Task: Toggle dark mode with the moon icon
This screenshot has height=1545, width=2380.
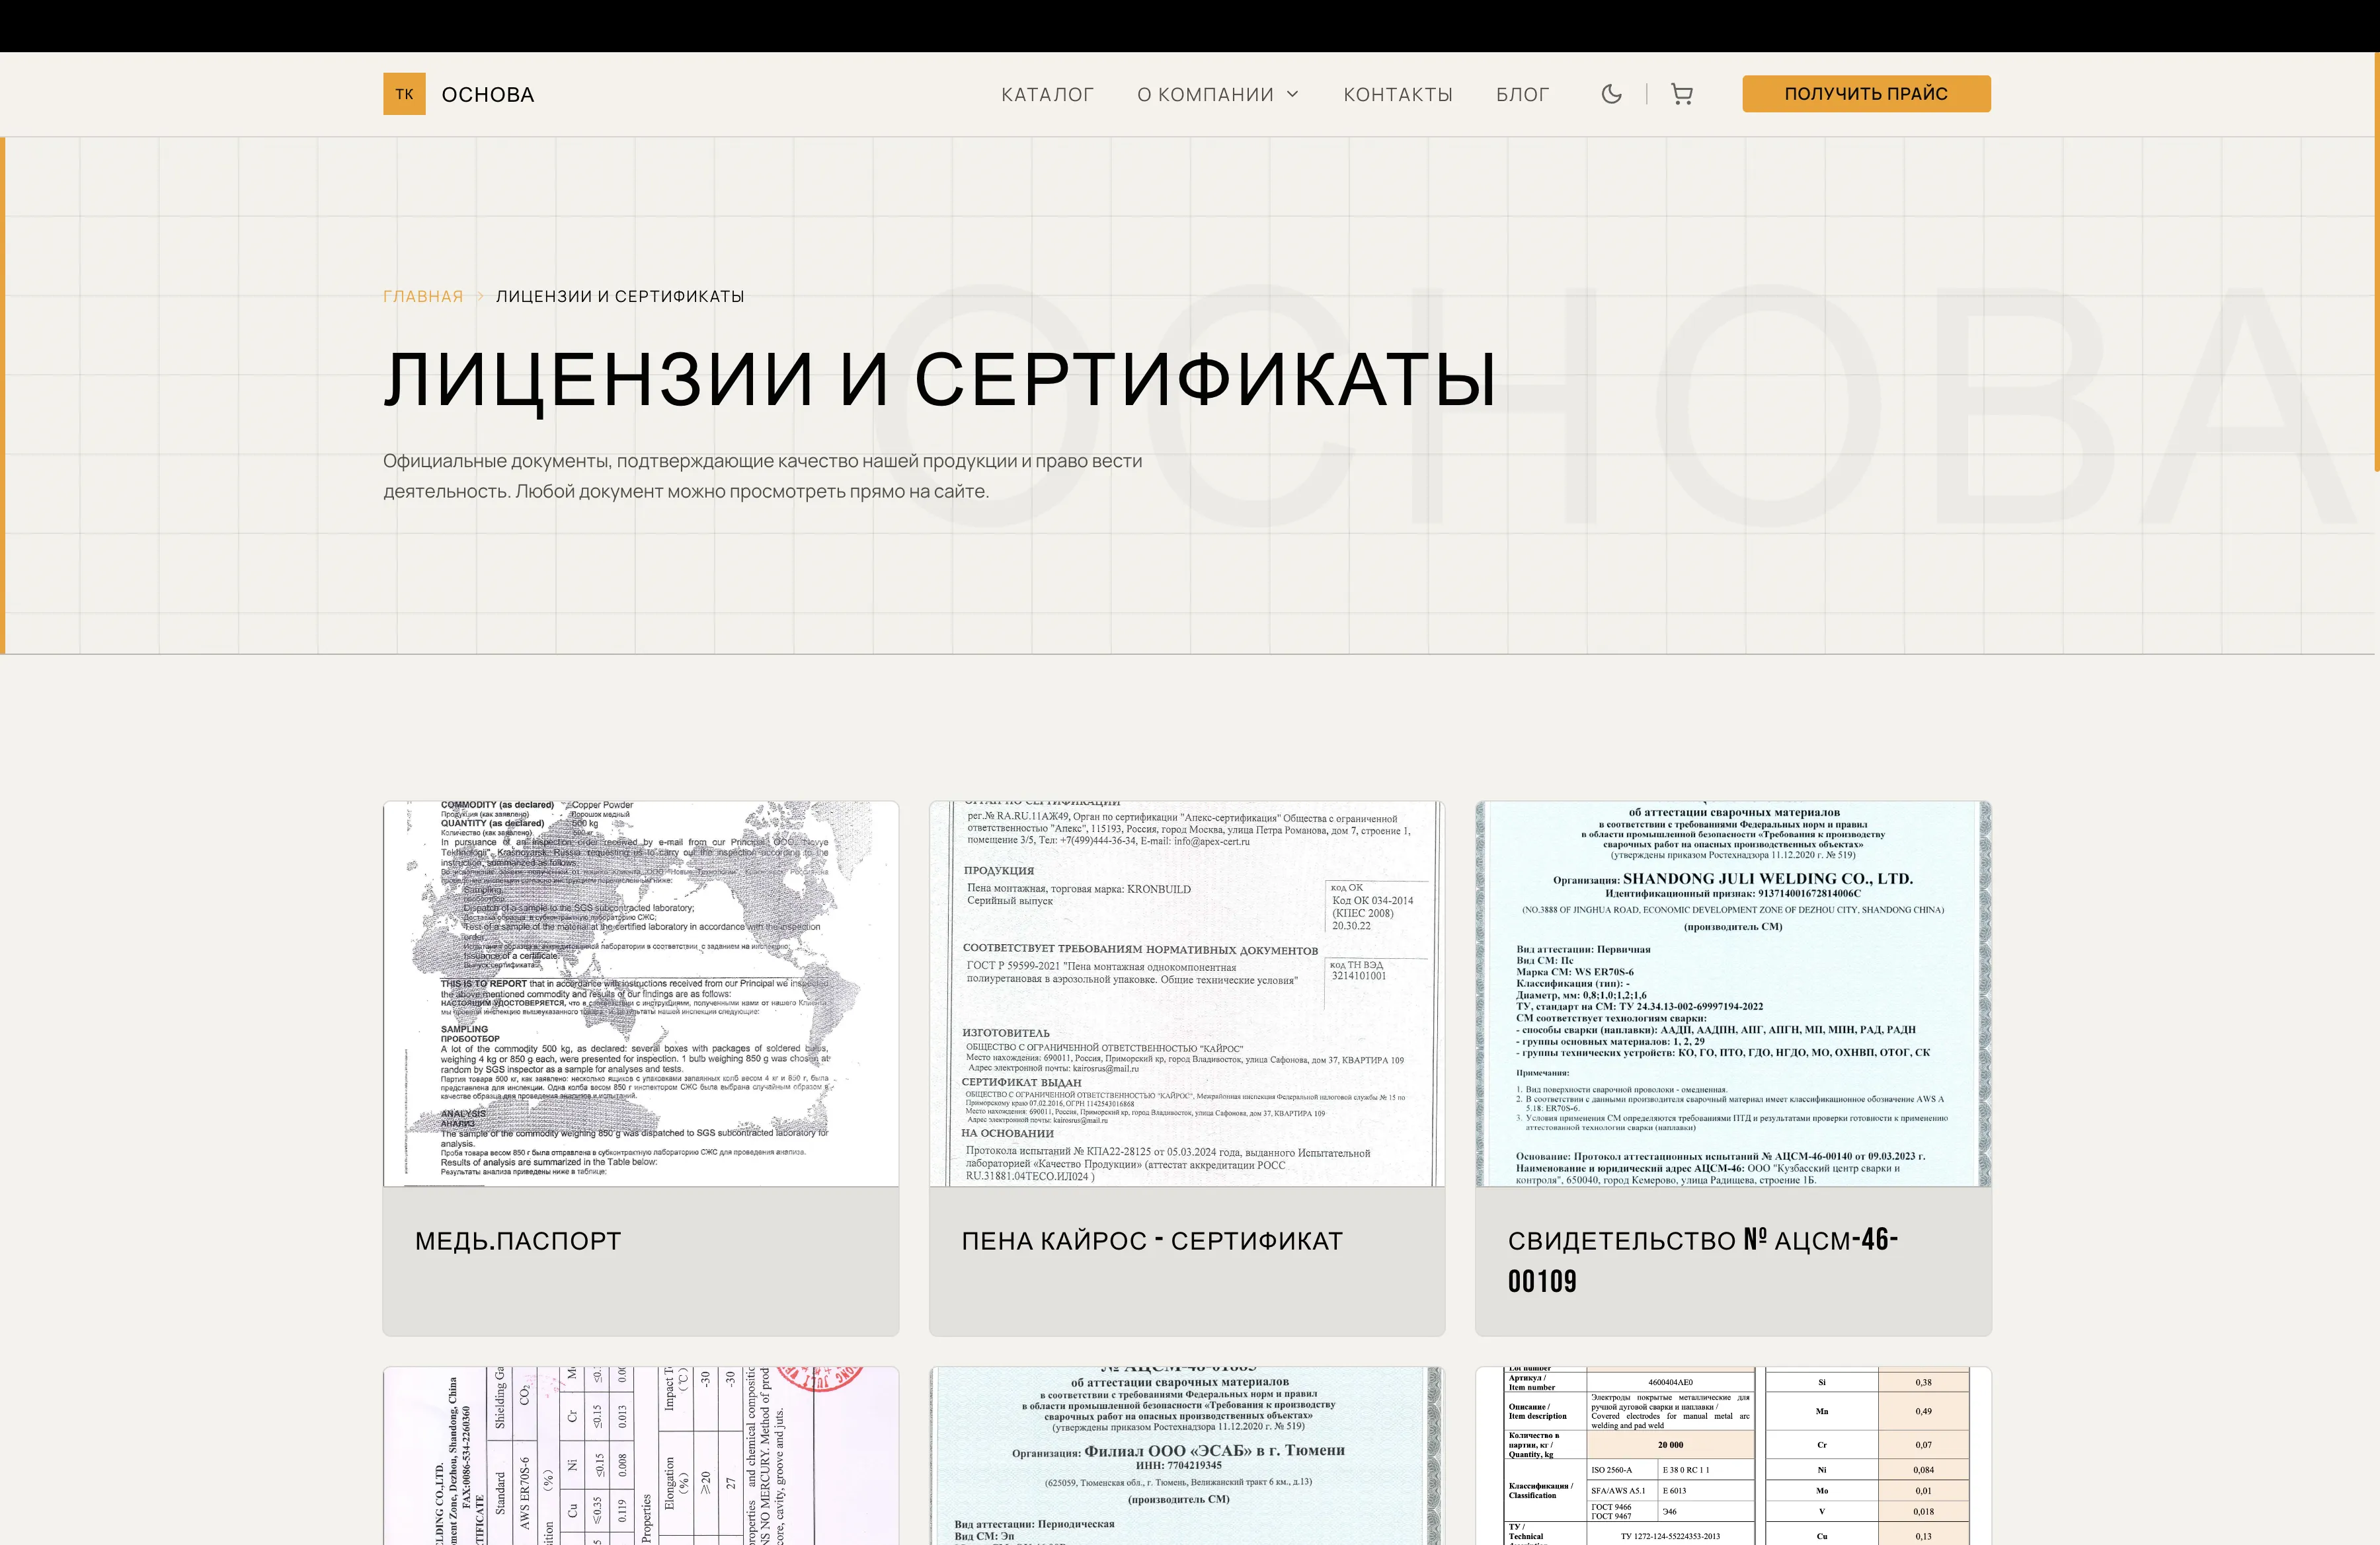Action: coord(1611,94)
